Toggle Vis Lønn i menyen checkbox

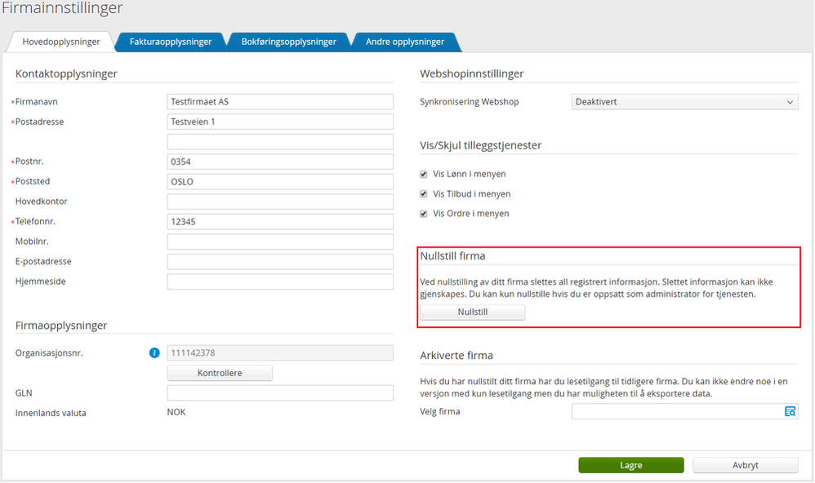[423, 175]
